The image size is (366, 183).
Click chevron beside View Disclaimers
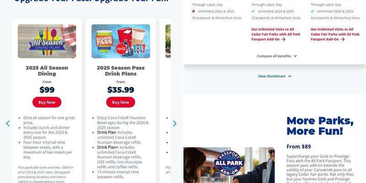click(x=290, y=76)
